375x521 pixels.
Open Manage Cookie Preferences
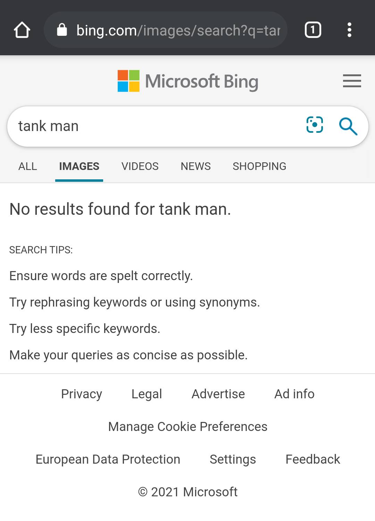tap(187, 426)
